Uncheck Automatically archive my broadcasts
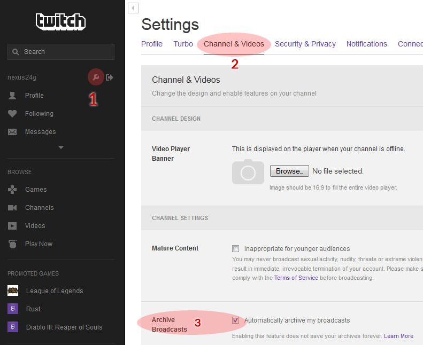This screenshot has width=423, height=345. tap(235, 320)
